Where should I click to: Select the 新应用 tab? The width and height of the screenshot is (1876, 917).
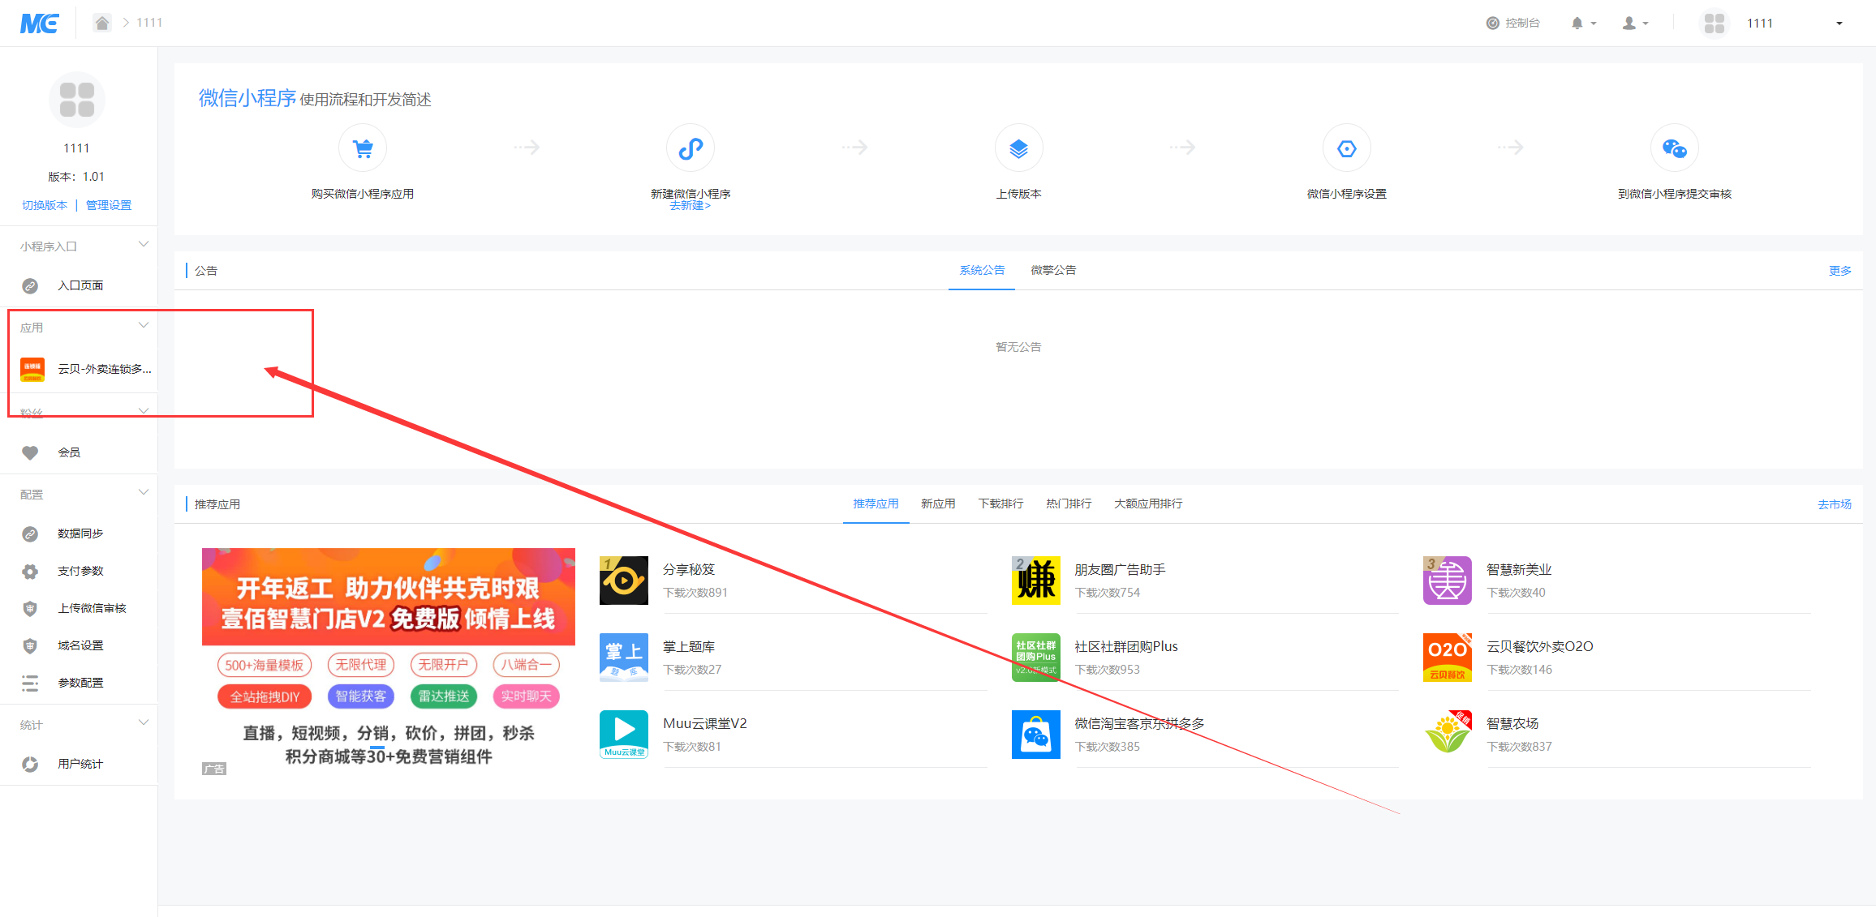tap(938, 503)
